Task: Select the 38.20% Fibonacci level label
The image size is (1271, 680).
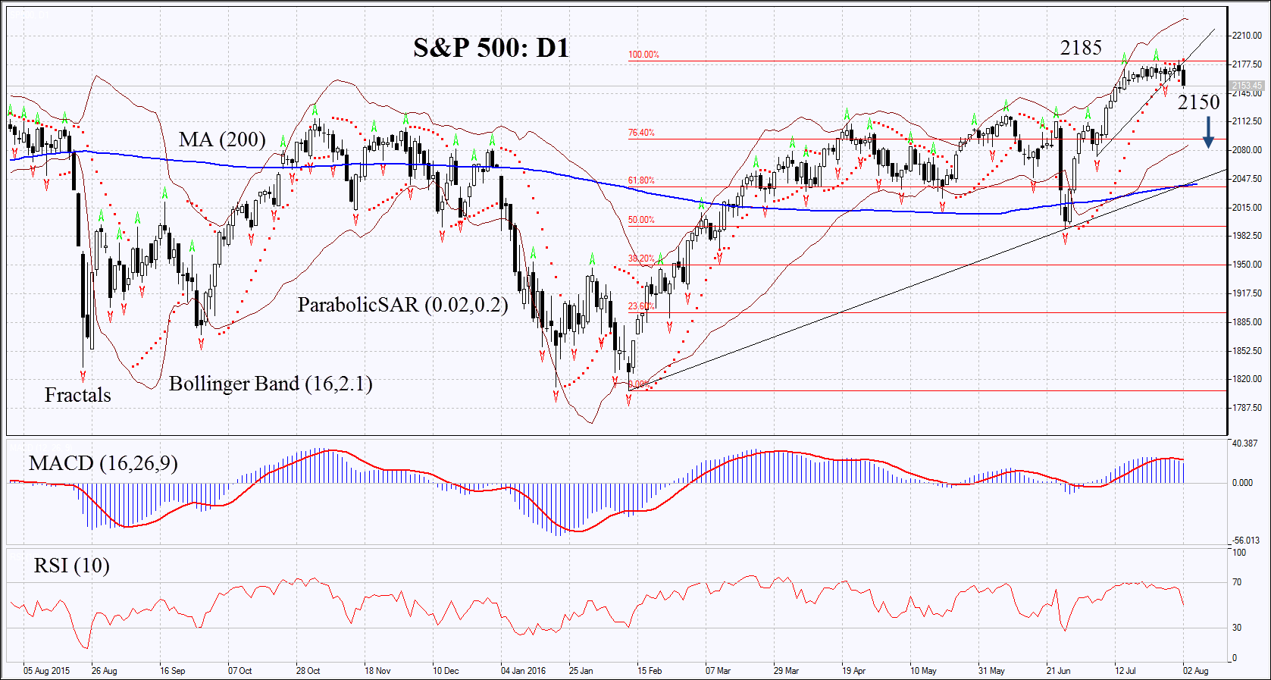Action: point(641,259)
